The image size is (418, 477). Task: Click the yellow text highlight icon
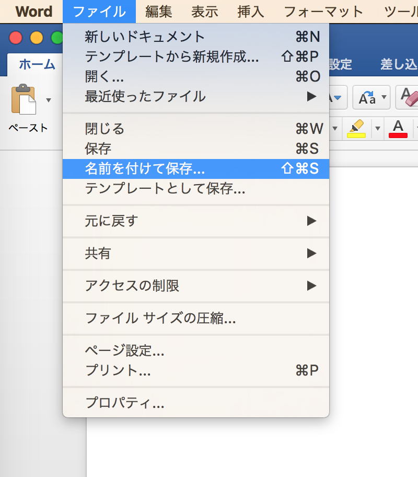356,128
